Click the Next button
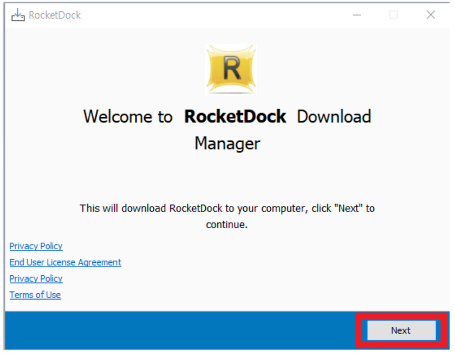This screenshot has height=358, width=455. click(x=401, y=330)
